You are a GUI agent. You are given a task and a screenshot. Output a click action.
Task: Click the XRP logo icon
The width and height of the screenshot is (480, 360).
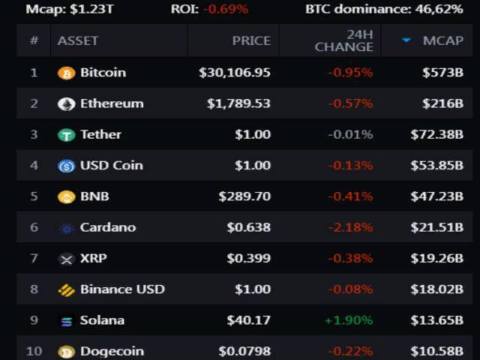coord(67,259)
